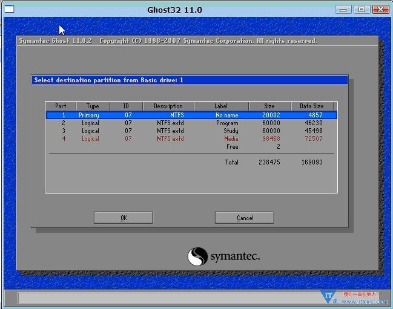The height and width of the screenshot is (309, 393).
Task: Click the 'No name' label cell
Action: (x=227, y=115)
